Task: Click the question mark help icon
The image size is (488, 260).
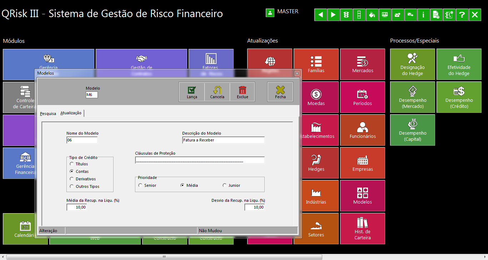Action: pyautogui.click(x=462, y=15)
